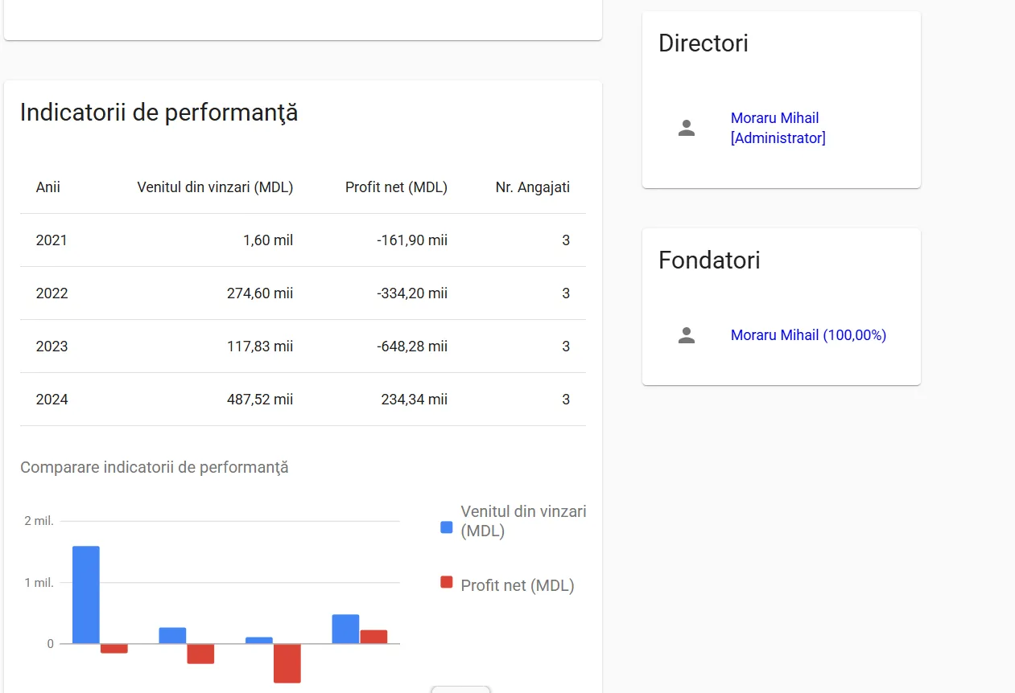
Task: Select the Nr. Angajati column header
Action: (x=532, y=187)
